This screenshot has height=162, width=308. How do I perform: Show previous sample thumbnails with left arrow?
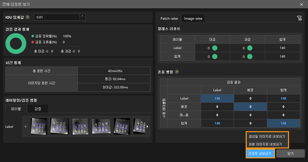pyautogui.click(x=25, y=126)
